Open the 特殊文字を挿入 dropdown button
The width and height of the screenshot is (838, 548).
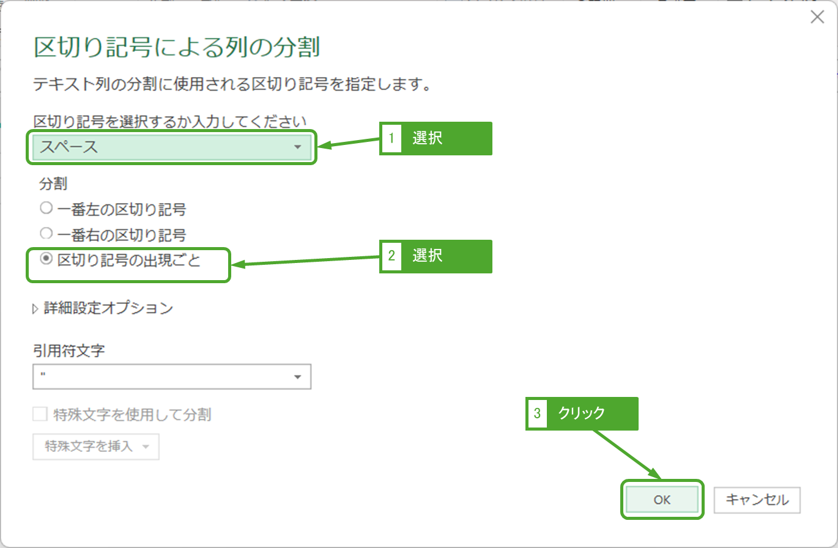point(96,446)
